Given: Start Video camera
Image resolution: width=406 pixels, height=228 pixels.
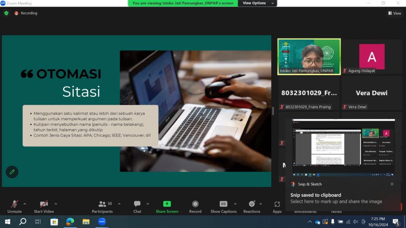Looking at the screenshot, I should (44, 207).
